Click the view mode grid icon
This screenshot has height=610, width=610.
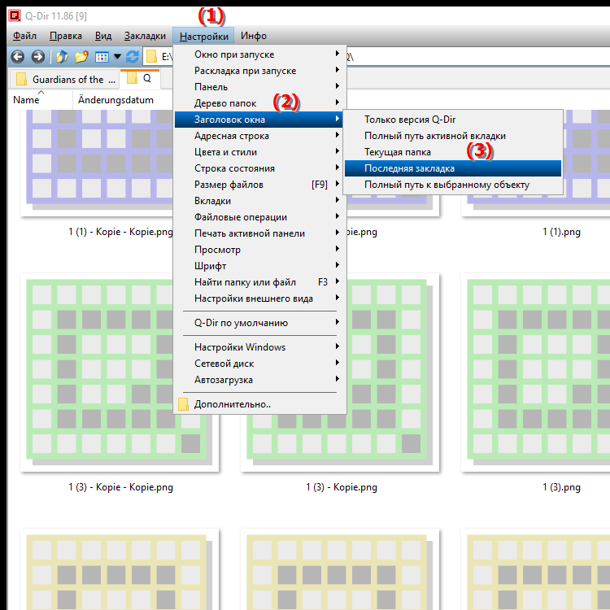point(102,57)
